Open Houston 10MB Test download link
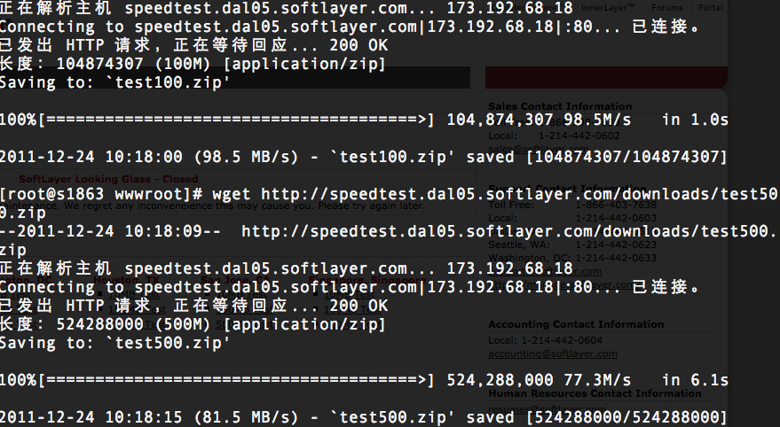780x427 pixels. coord(134,294)
